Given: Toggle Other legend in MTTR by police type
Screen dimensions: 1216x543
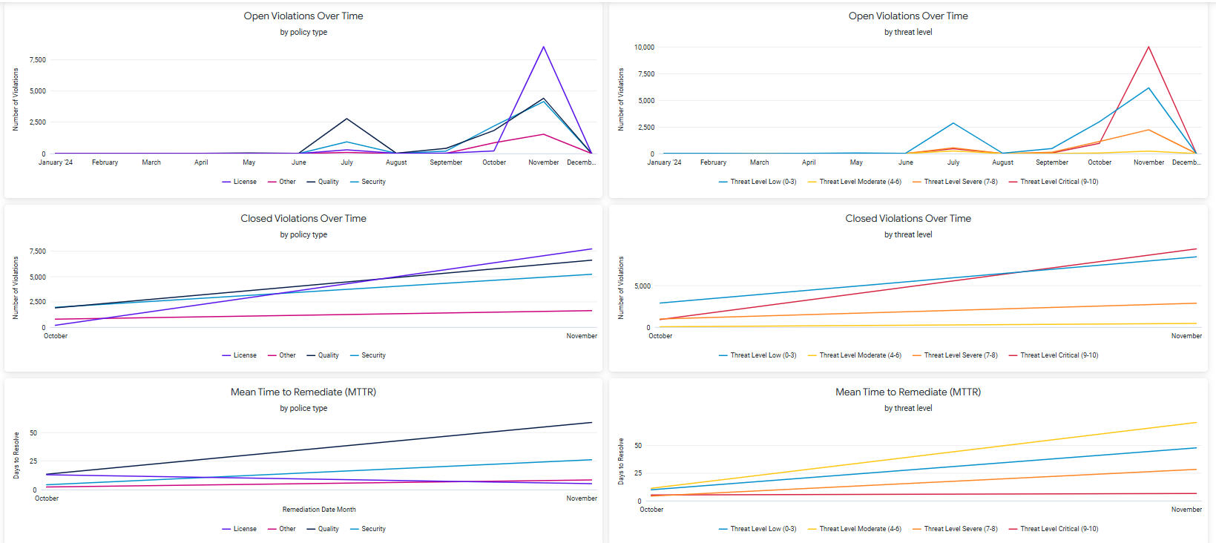Looking at the screenshot, I should pos(282,529).
